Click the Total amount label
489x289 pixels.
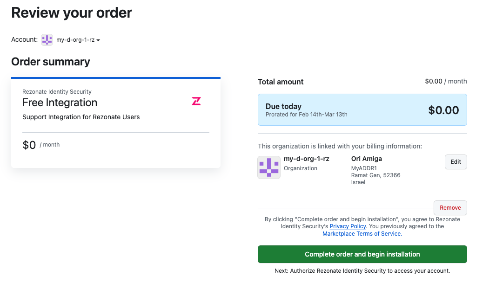pos(281,82)
